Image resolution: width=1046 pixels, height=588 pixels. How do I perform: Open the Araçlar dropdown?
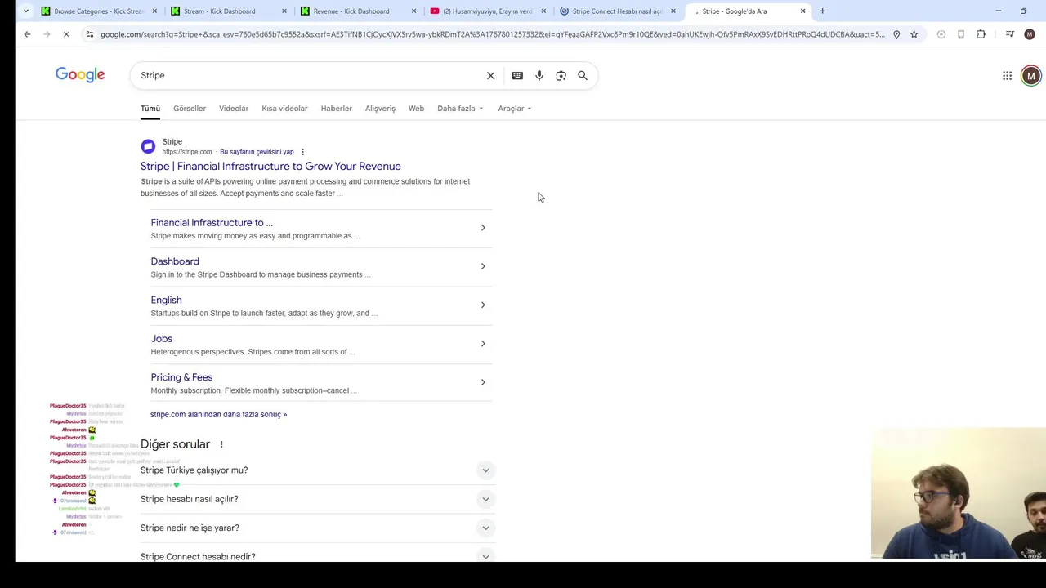[x=515, y=109]
